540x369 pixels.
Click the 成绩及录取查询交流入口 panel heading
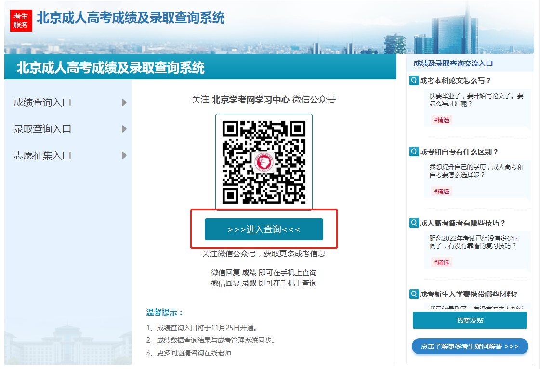click(453, 64)
